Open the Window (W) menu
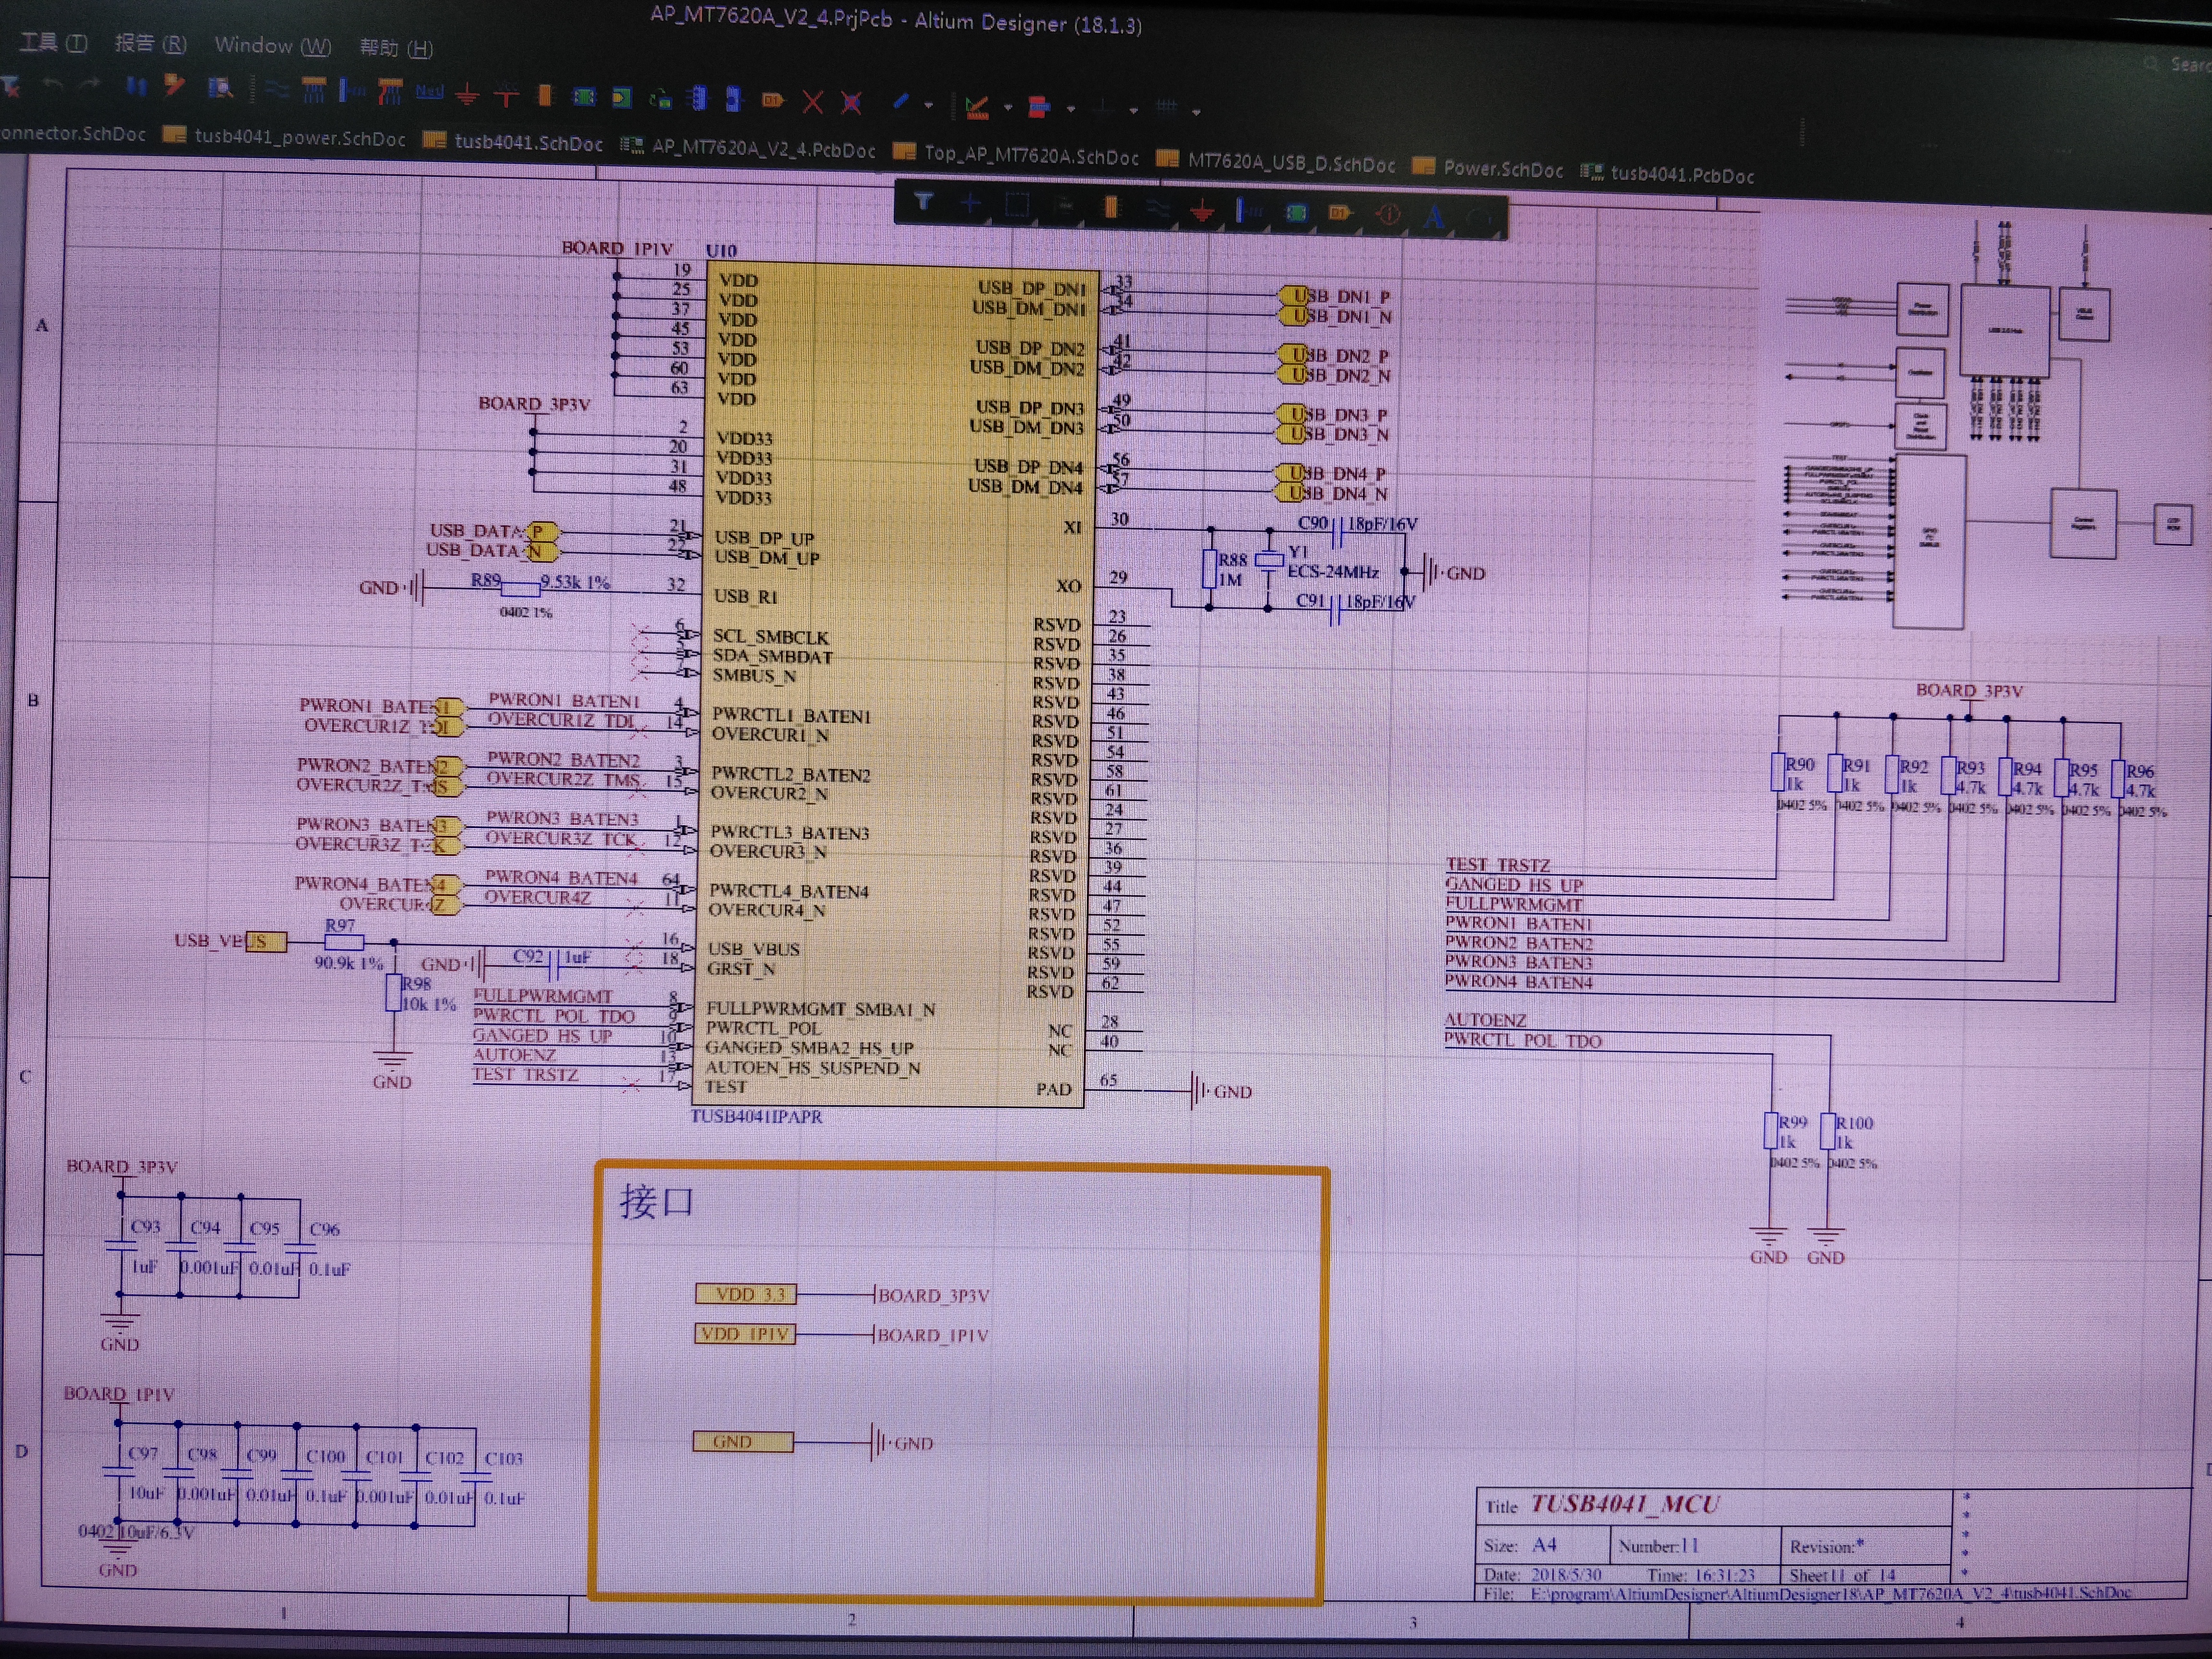Screen dimensions: 2212x1659 272,45
